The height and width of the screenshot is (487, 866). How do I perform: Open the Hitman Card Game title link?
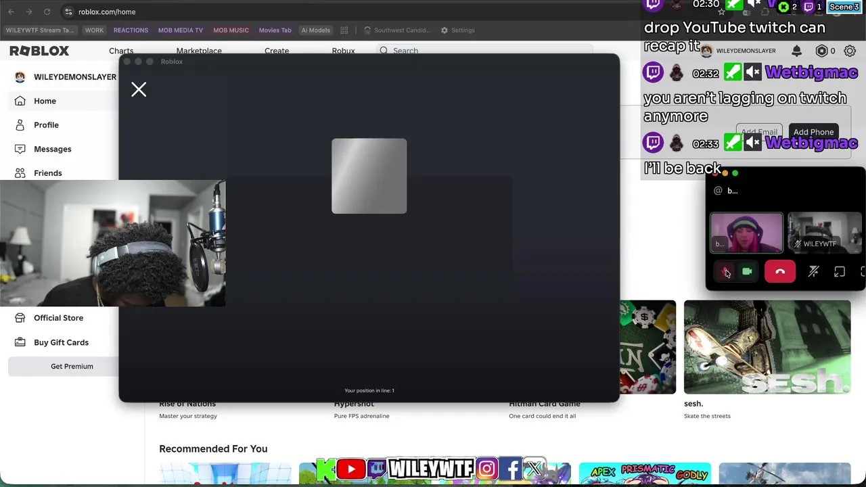coord(545,404)
